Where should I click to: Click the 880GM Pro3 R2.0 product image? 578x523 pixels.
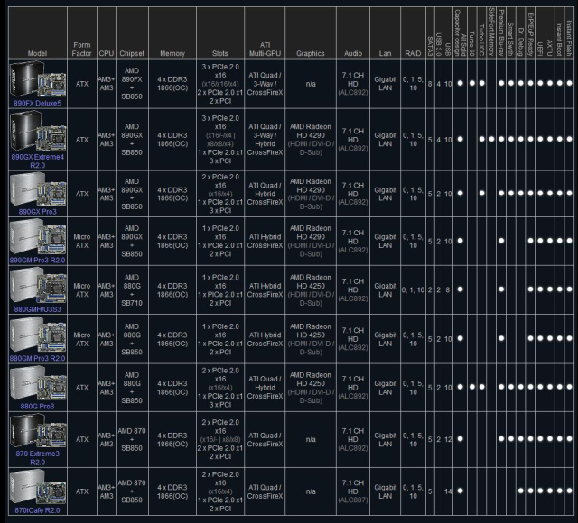(36, 335)
